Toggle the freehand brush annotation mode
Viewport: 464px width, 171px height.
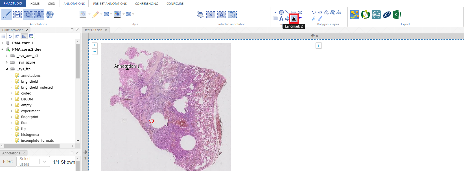(x=6, y=15)
